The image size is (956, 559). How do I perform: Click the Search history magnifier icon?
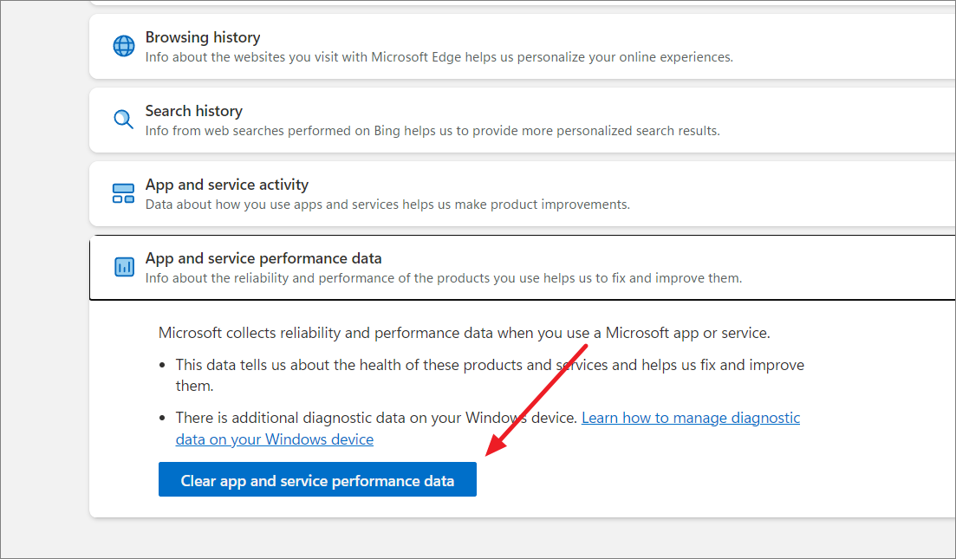click(124, 120)
